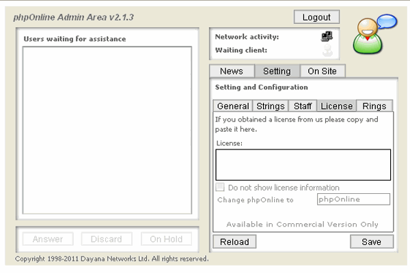Switch to the Rings sub-tab
Image resolution: width=410 pixels, height=273 pixels.
pos(374,106)
